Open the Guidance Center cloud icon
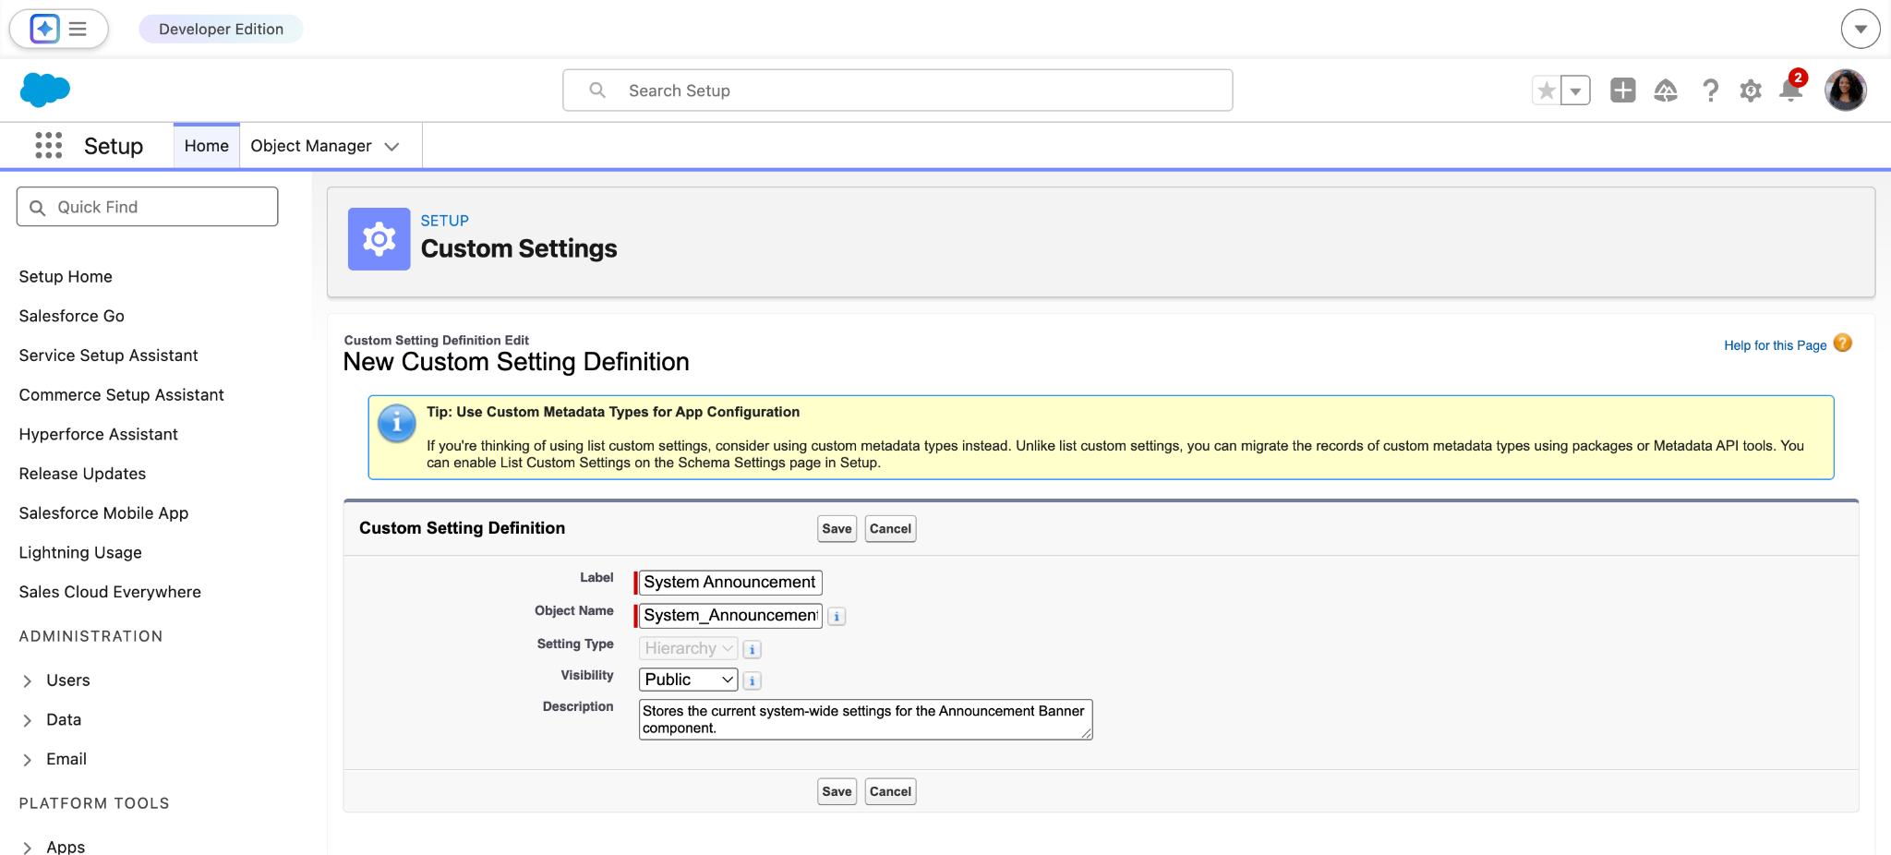Screen dimensions: 1891x855 coord(1666,90)
